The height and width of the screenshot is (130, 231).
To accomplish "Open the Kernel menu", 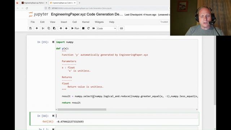I will [86, 22].
